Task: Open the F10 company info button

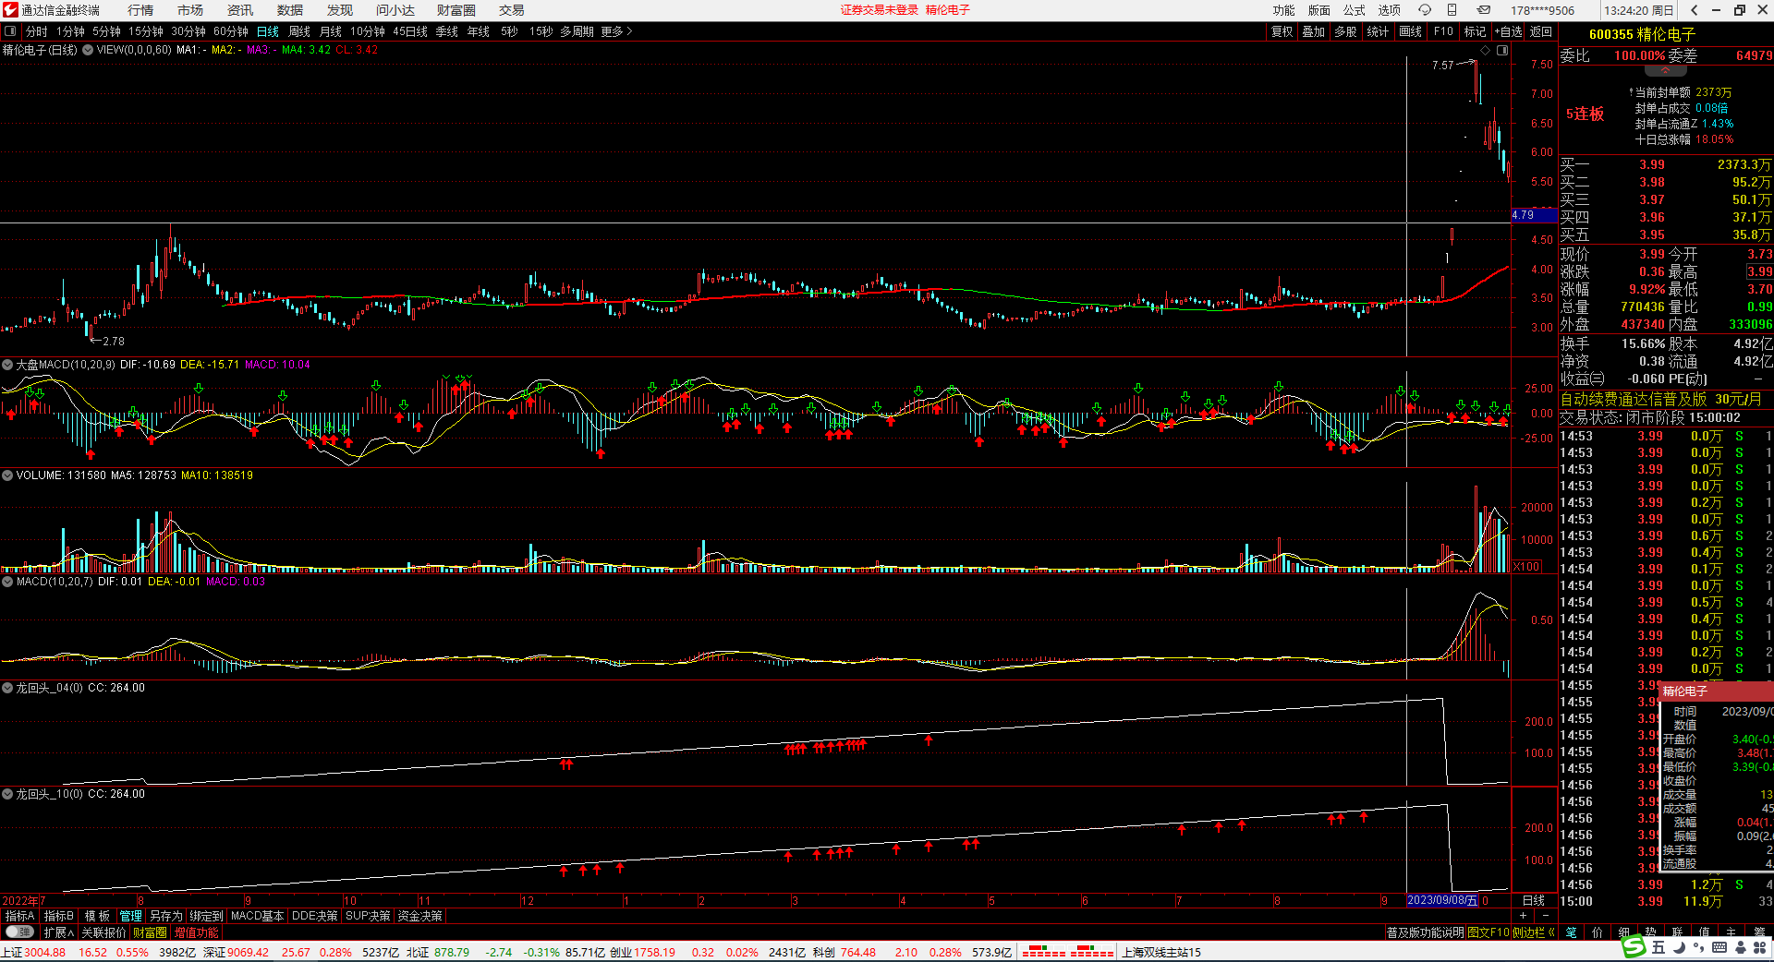Action: [1443, 31]
